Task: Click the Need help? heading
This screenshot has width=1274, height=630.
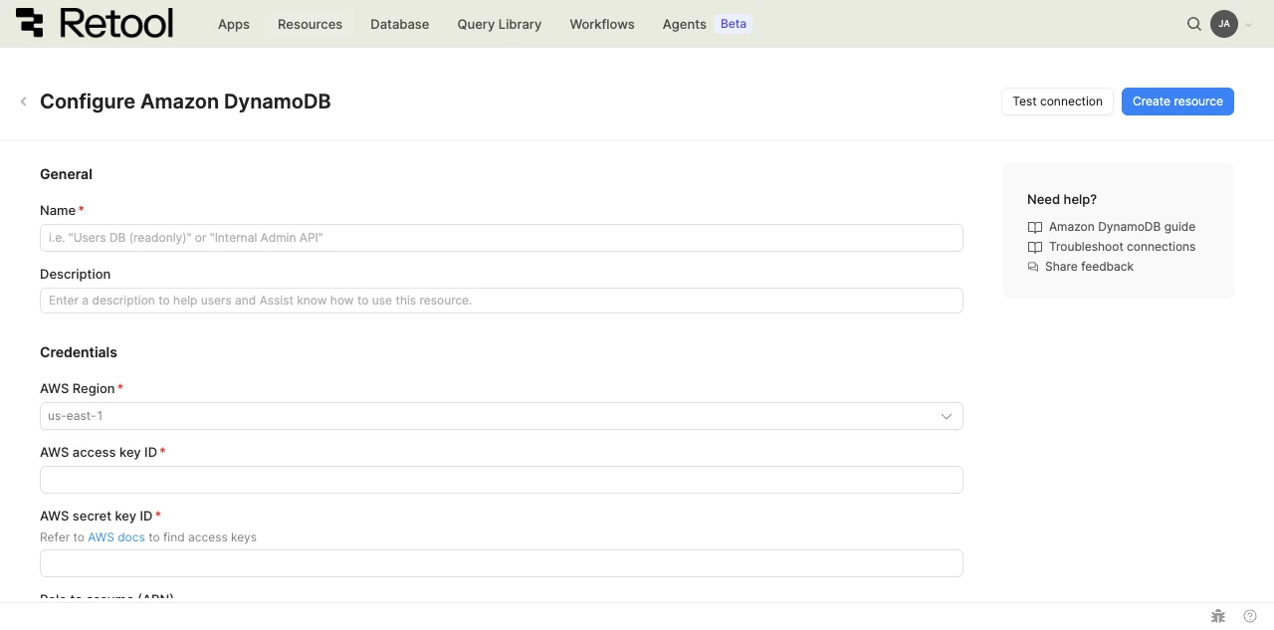Action: coord(1062,199)
